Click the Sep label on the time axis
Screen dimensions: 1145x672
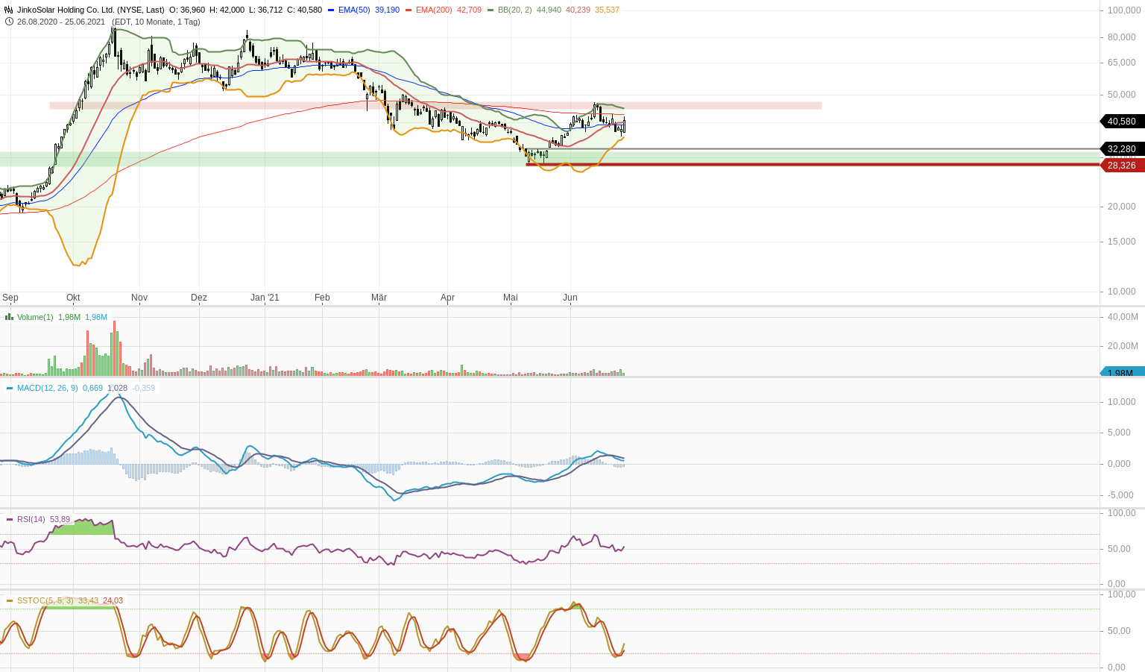[x=10, y=298]
